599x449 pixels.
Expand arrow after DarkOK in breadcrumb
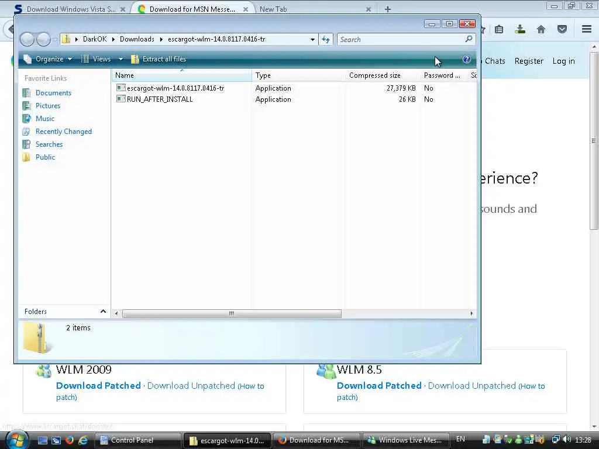point(113,39)
